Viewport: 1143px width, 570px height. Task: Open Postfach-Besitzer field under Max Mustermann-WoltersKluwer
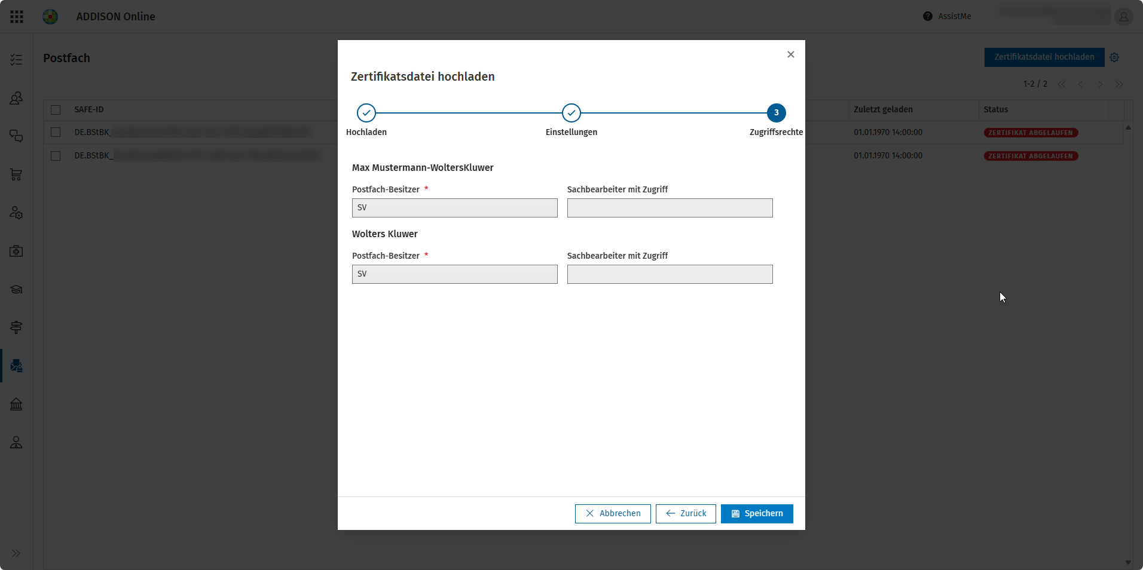coord(455,208)
